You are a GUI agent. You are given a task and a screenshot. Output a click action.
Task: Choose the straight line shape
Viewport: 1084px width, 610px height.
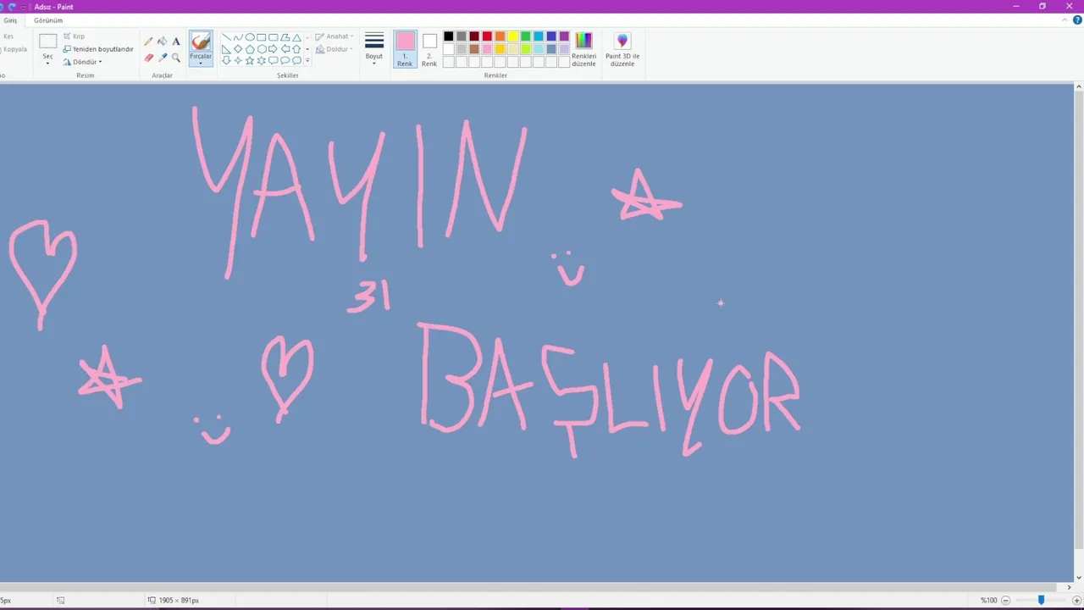[226, 37]
